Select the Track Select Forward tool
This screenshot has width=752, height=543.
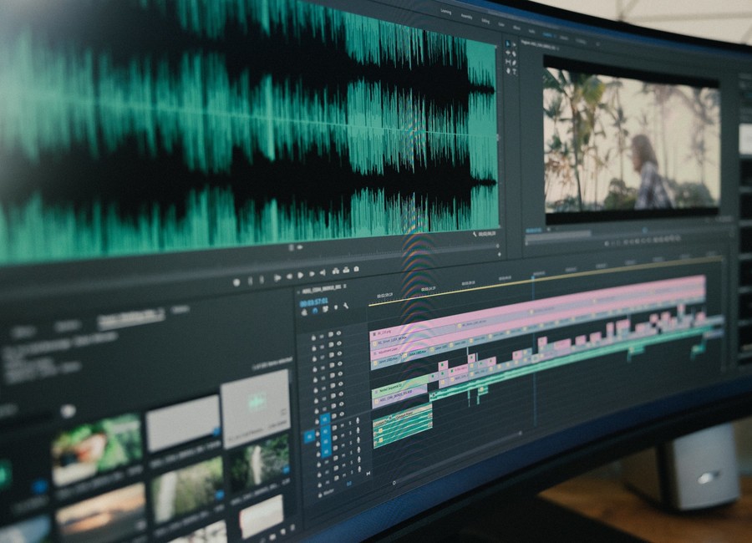tap(514, 44)
